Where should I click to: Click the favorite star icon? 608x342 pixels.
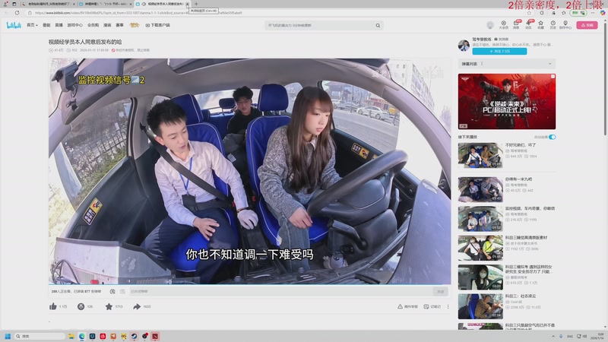[x=109, y=306]
